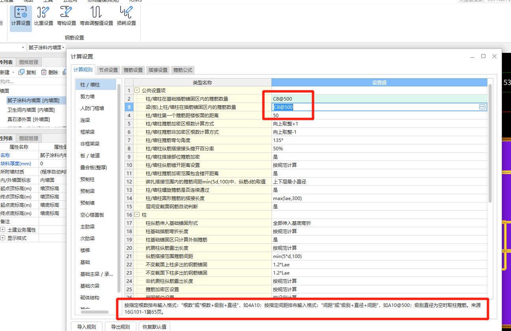Select 空心楼盖板 category

[x=96, y=215]
